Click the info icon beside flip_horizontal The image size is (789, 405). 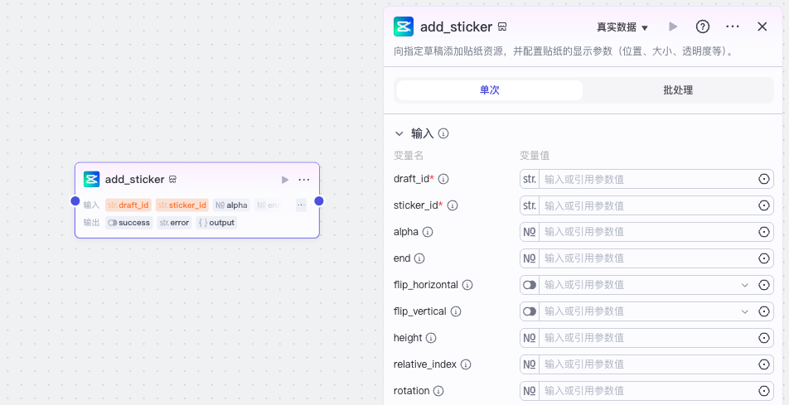pos(467,285)
